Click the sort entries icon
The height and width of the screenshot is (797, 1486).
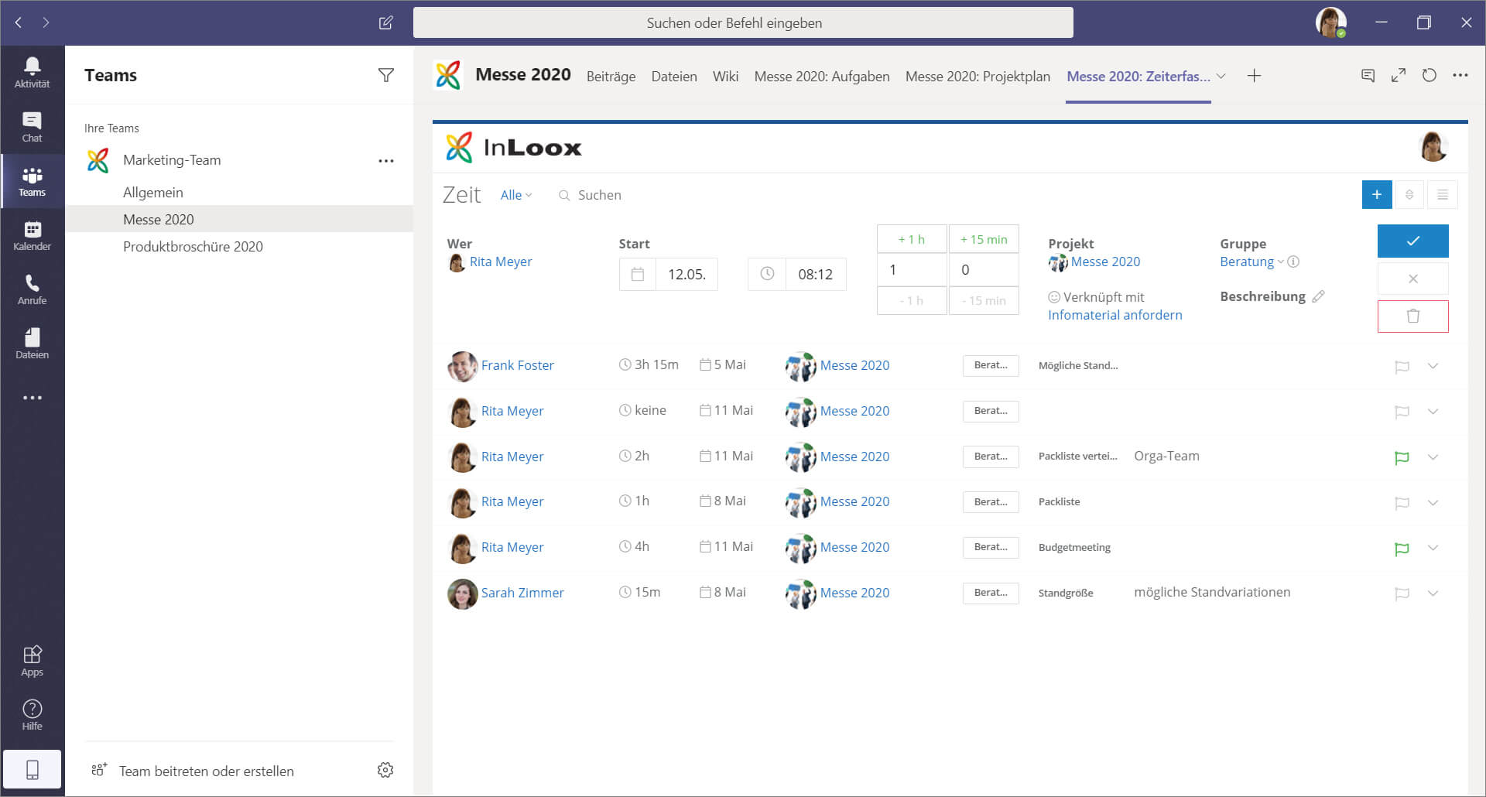pos(1409,195)
